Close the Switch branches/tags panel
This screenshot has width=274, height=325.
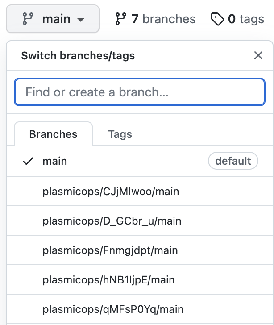tap(258, 56)
